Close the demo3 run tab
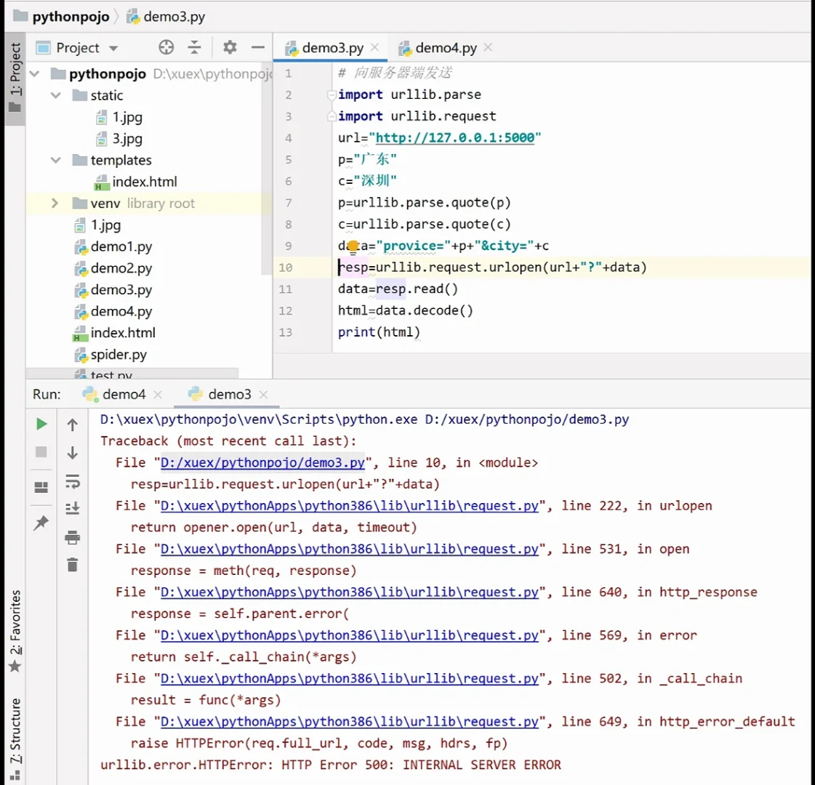The width and height of the screenshot is (815, 785). tap(263, 395)
